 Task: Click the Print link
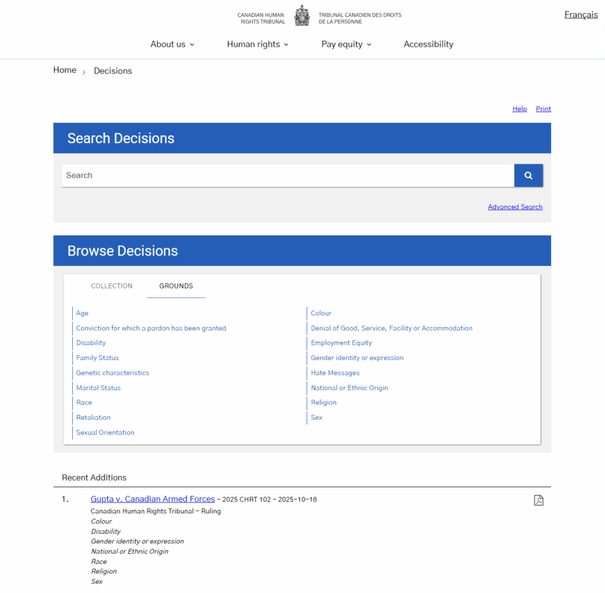pyautogui.click(x=543, y=109)
